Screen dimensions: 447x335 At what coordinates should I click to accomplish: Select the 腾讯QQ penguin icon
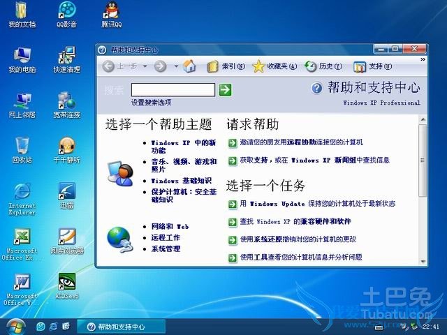tap(112, 15)
